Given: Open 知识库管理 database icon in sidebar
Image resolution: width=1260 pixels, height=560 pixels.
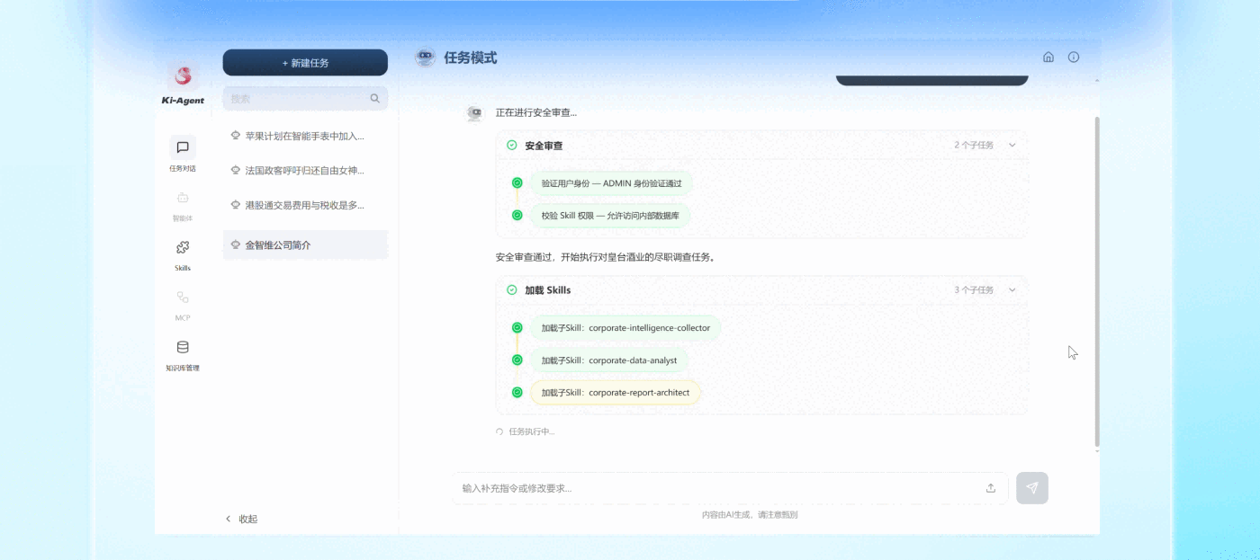Looking at the screenshot, I should click(x=183, y=348).
